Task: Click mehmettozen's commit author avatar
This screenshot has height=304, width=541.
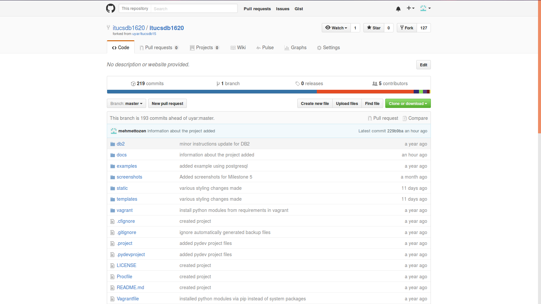Action: point(114,131)
